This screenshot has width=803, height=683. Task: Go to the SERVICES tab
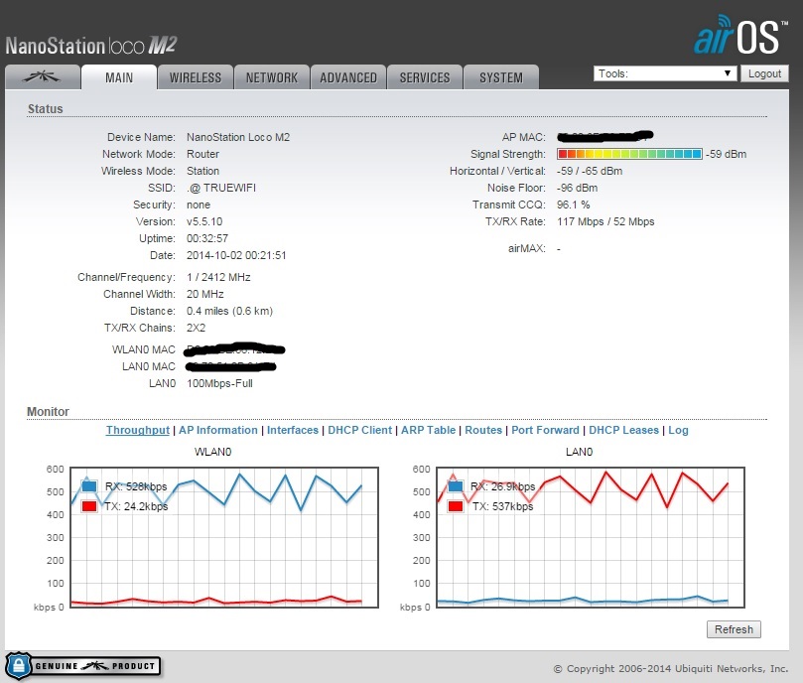point(425,77)
